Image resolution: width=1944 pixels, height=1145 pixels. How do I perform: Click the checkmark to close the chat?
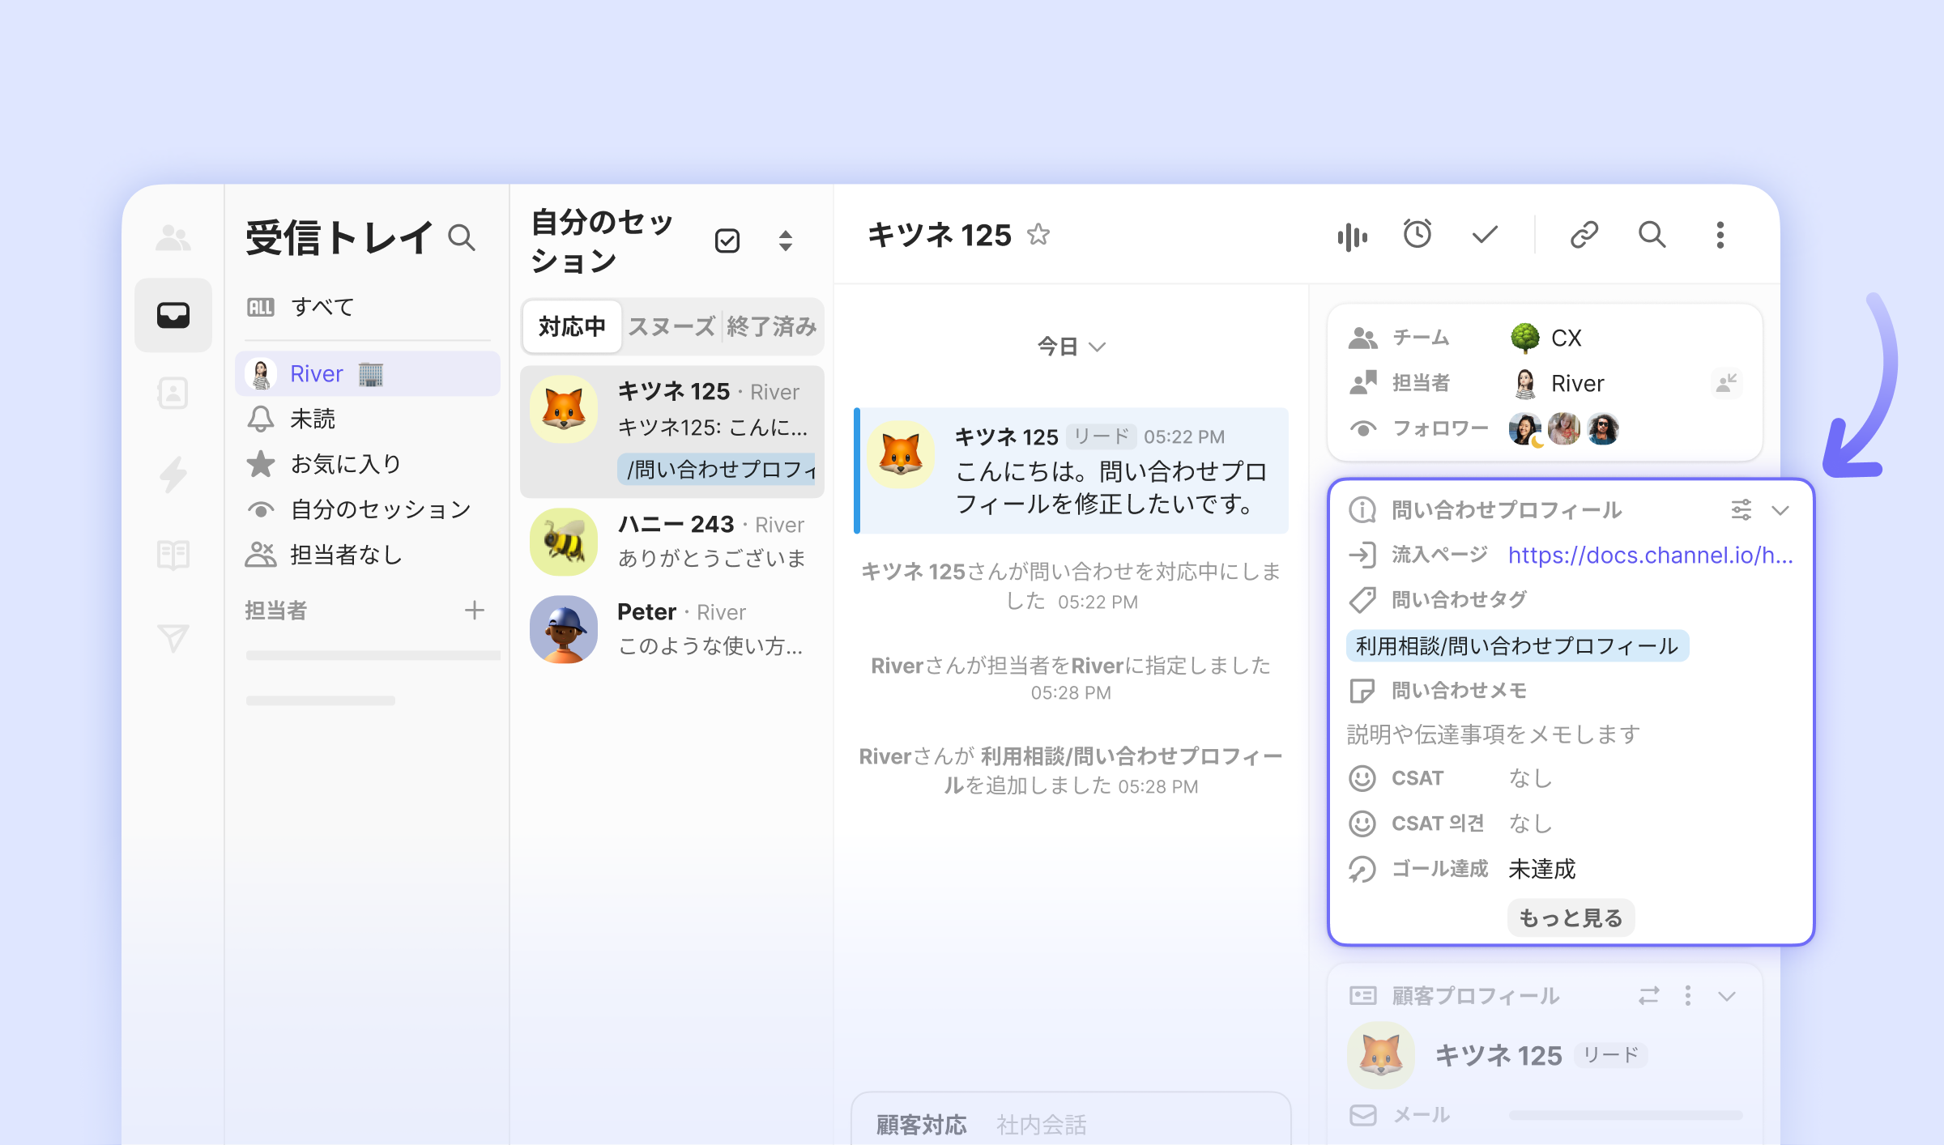click(x=1484, y=235)
